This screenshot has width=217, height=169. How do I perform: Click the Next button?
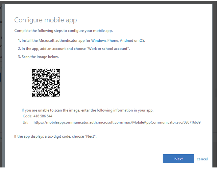coord(178,159)
